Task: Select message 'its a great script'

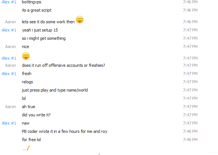Action: (x=36, y=10)
